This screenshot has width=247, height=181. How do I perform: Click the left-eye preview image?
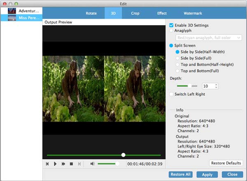73,89
